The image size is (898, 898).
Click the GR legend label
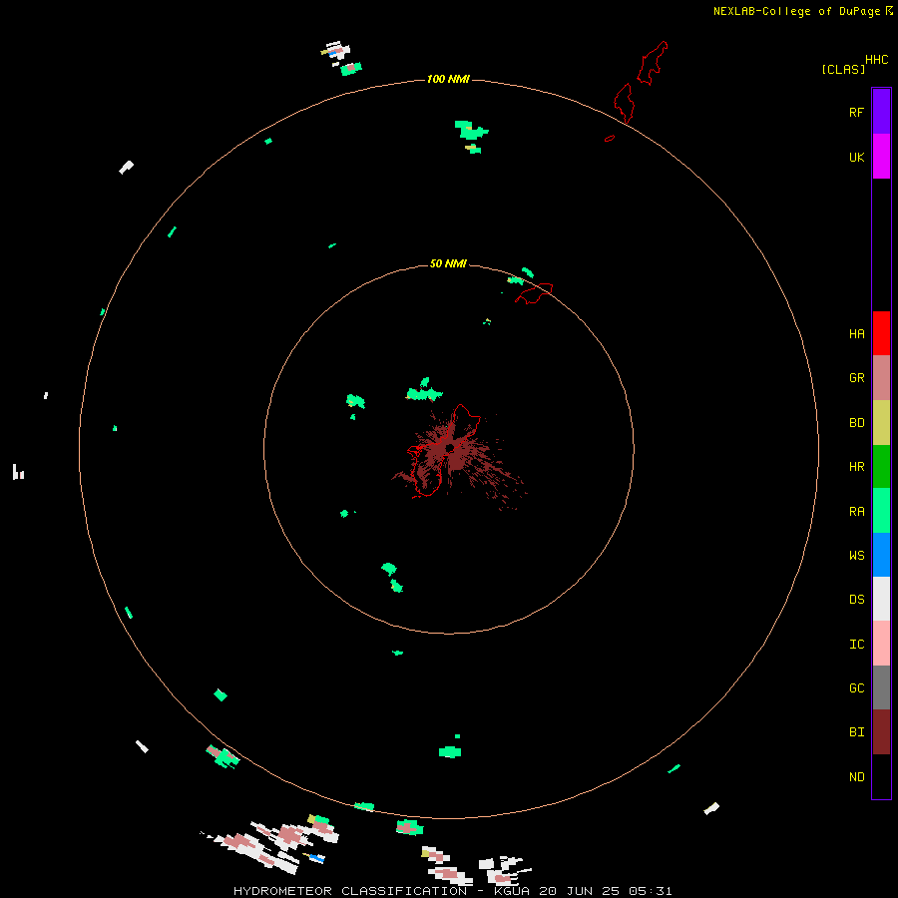[856, 378]
